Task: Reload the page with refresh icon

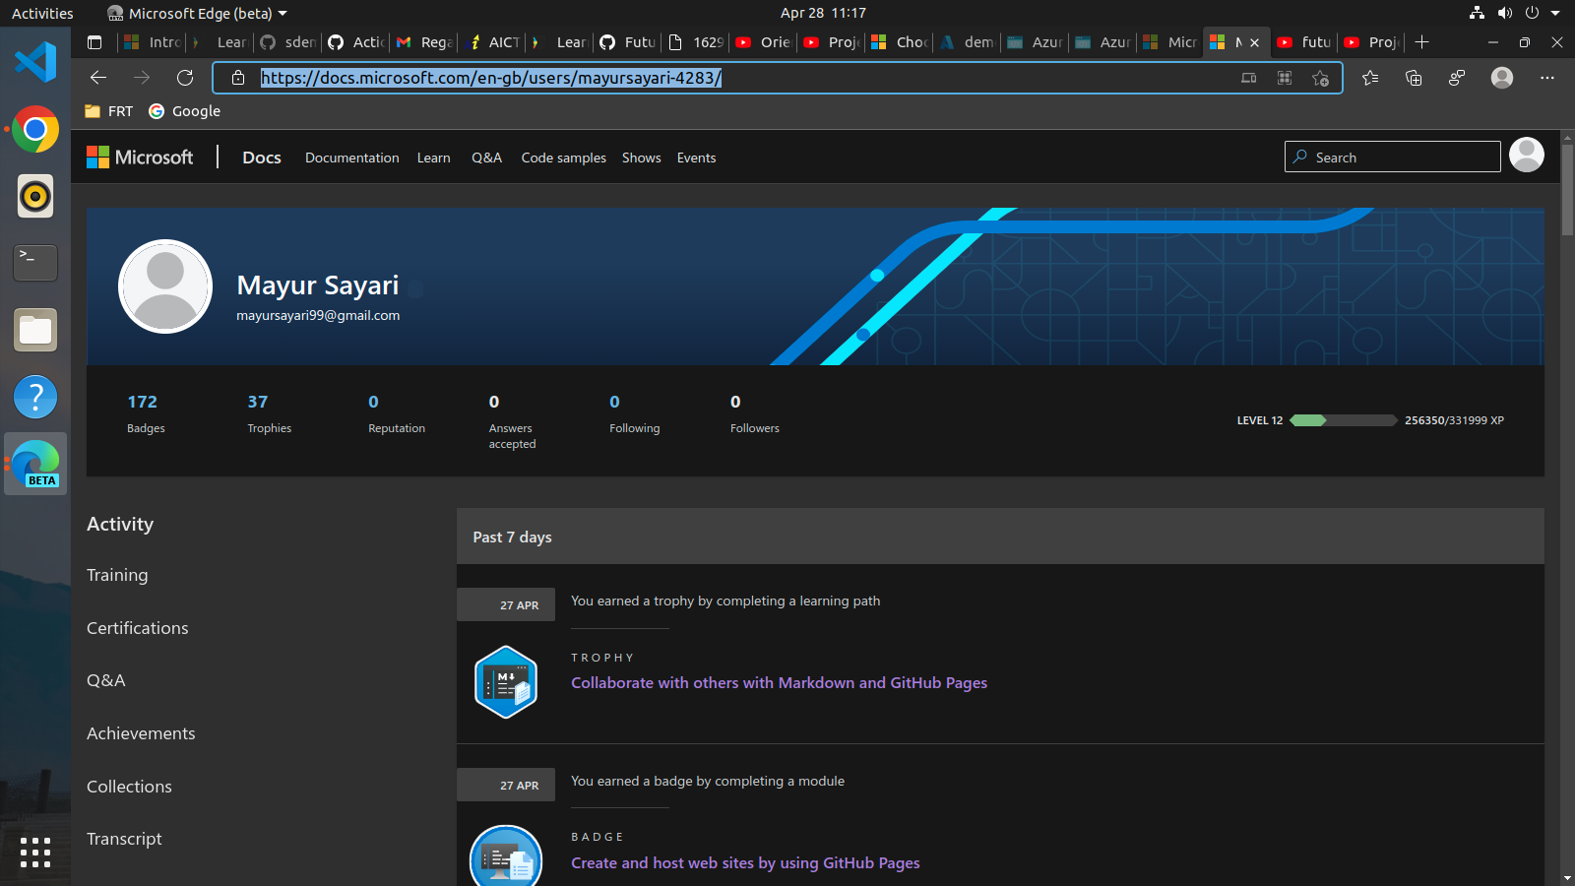Action: tap(185, 78)
